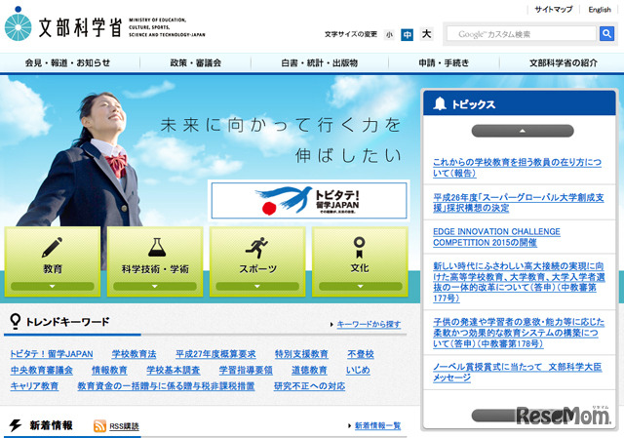
Task: Click the pencil icon on 教育 tile
Action: (x=52, y=247)
